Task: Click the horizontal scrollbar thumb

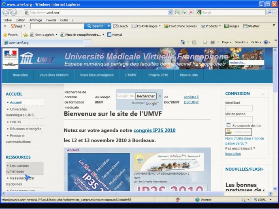Action: [x=115, y=193]
